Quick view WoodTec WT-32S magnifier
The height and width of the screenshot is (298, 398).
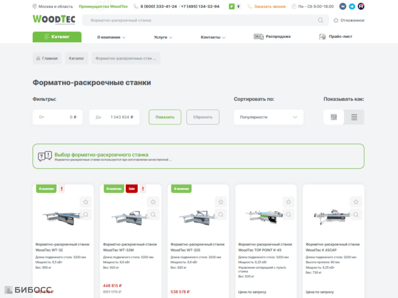[221, 214]
